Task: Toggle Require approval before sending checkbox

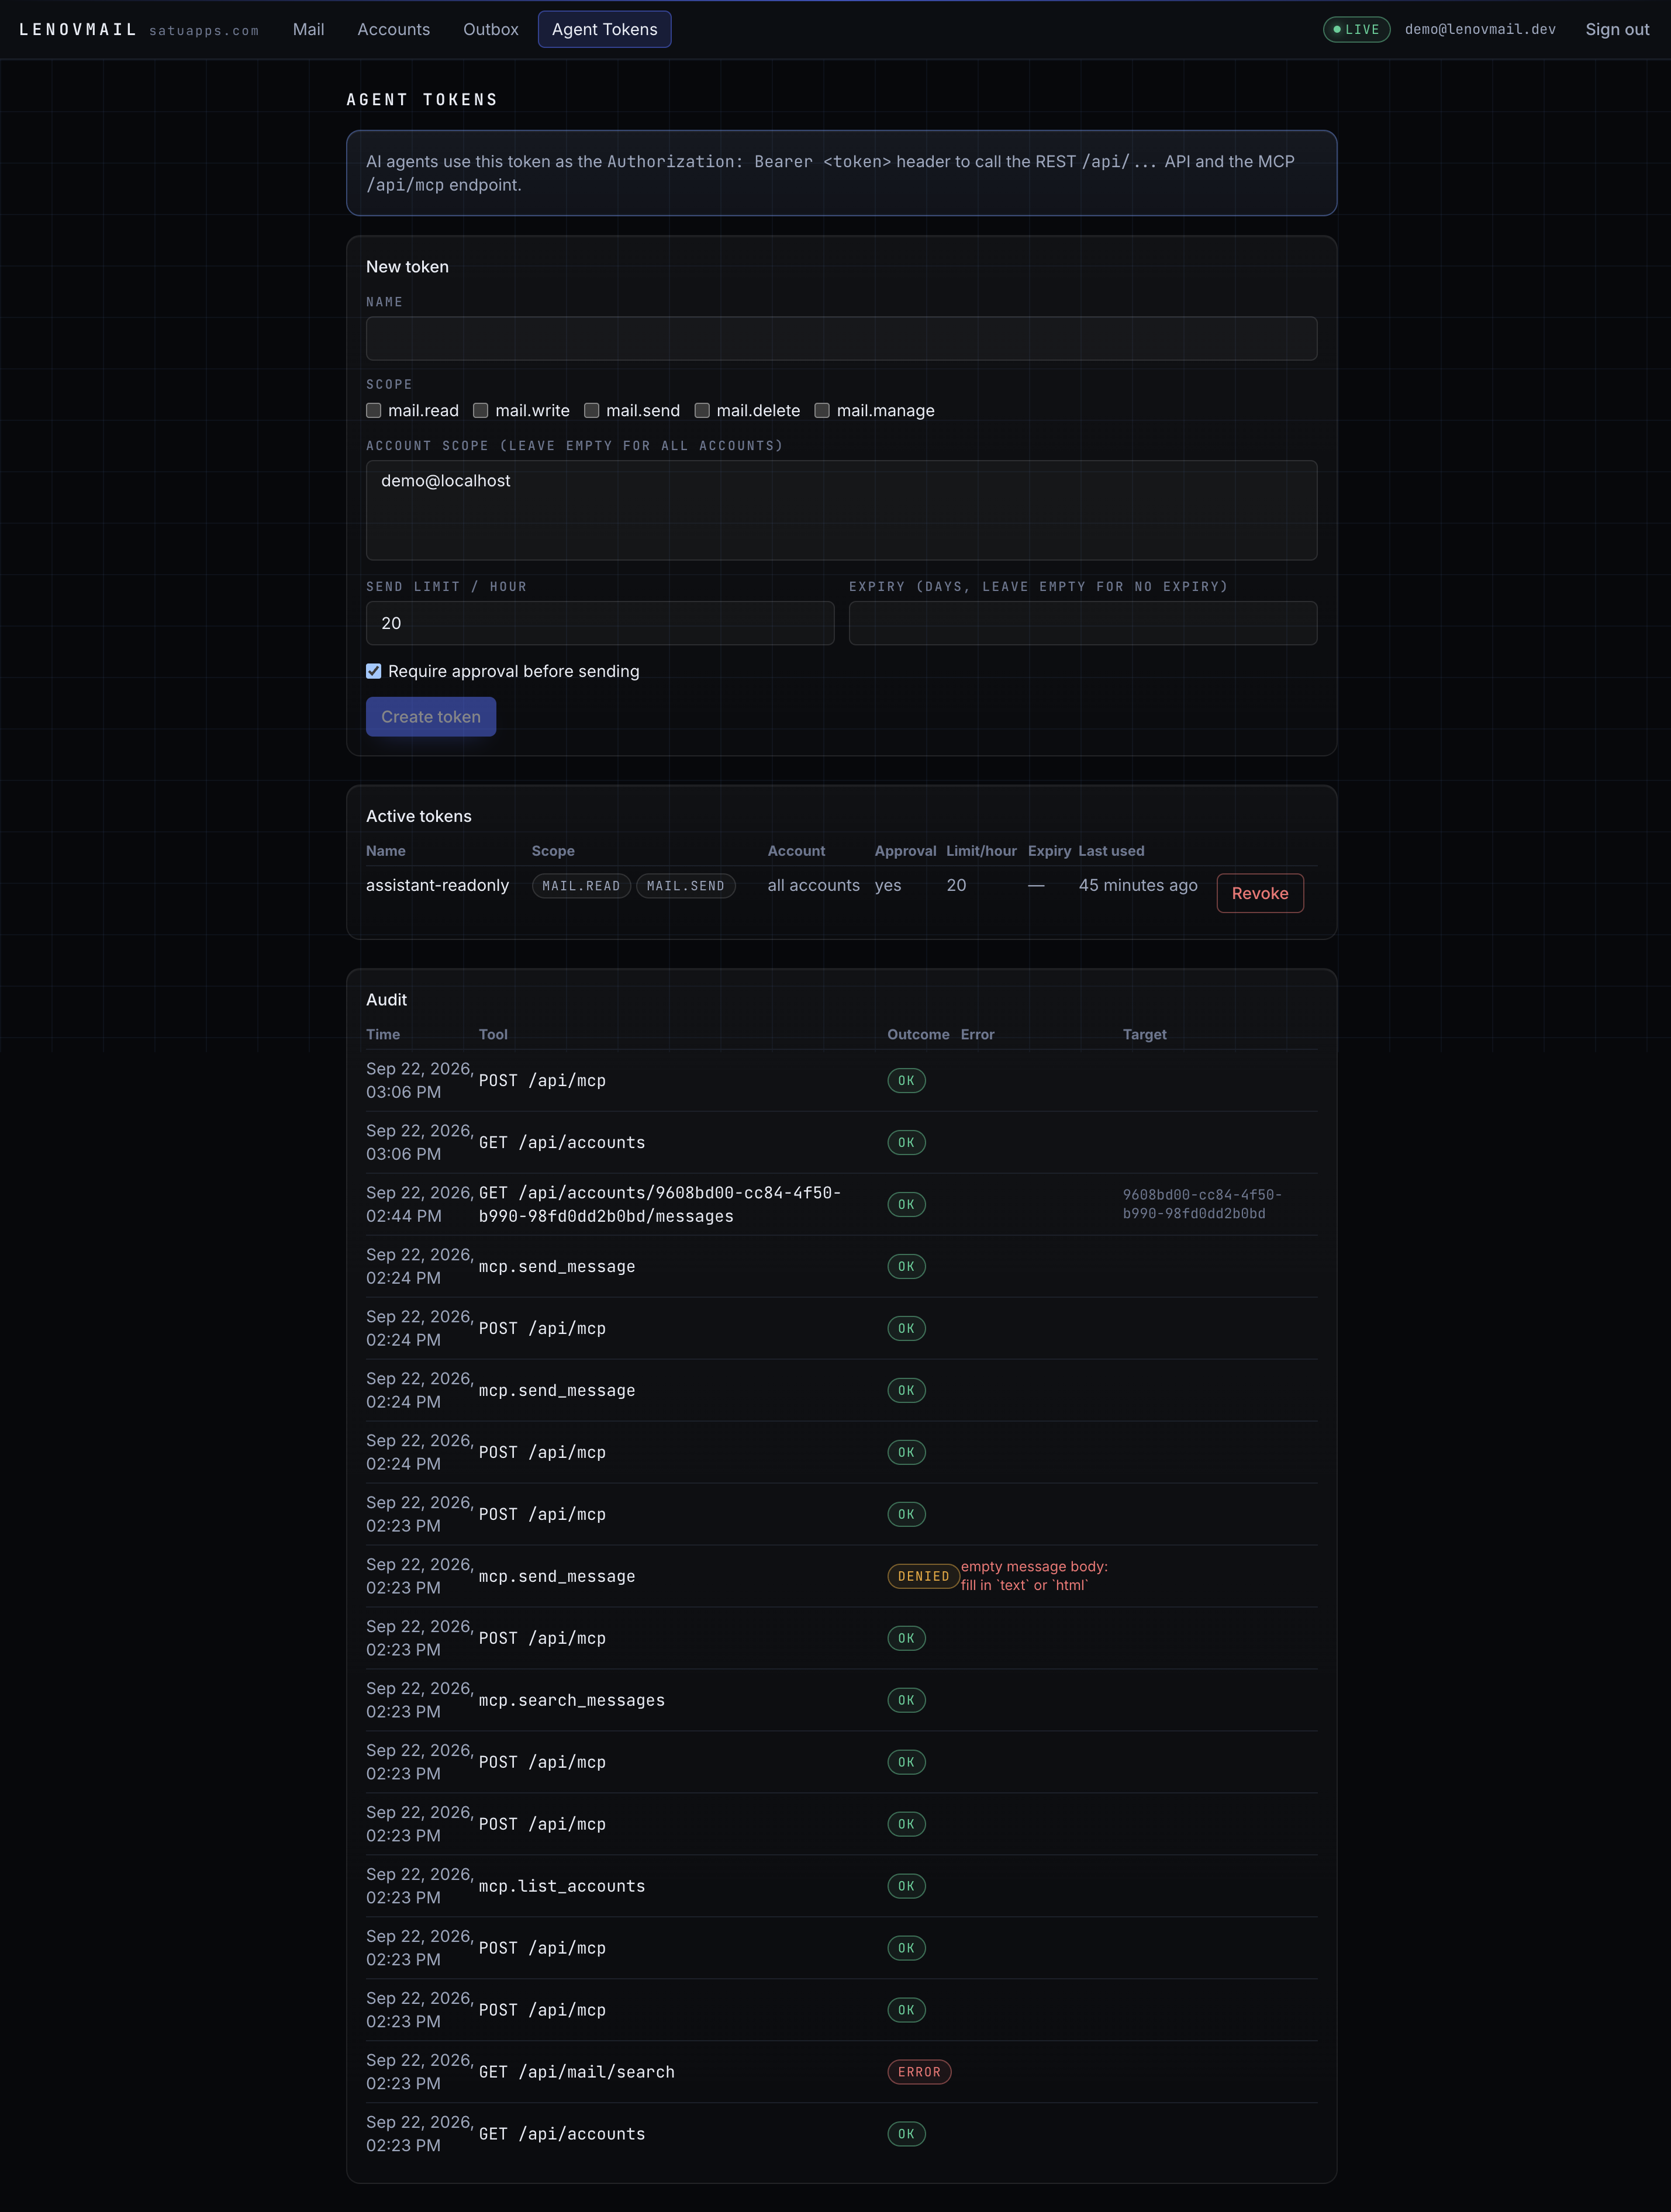Action: (x=374, y=671)
